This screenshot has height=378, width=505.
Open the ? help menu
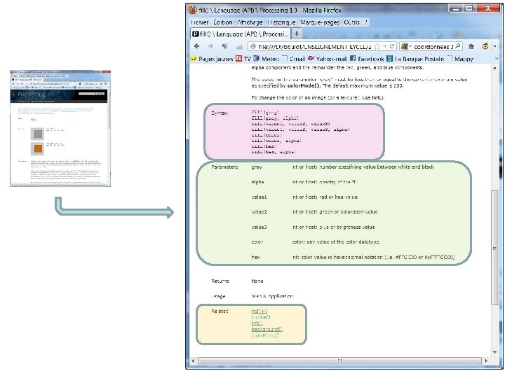(x=366, y=22)
